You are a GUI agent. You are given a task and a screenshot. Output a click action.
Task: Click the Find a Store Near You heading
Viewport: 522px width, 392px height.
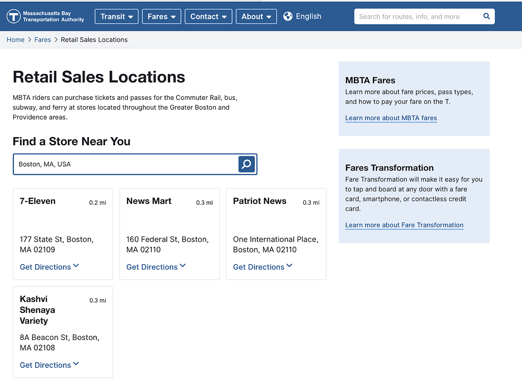(71, 141)
